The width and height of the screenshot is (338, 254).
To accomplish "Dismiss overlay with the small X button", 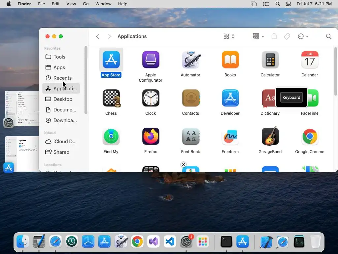I will (184, 164).
